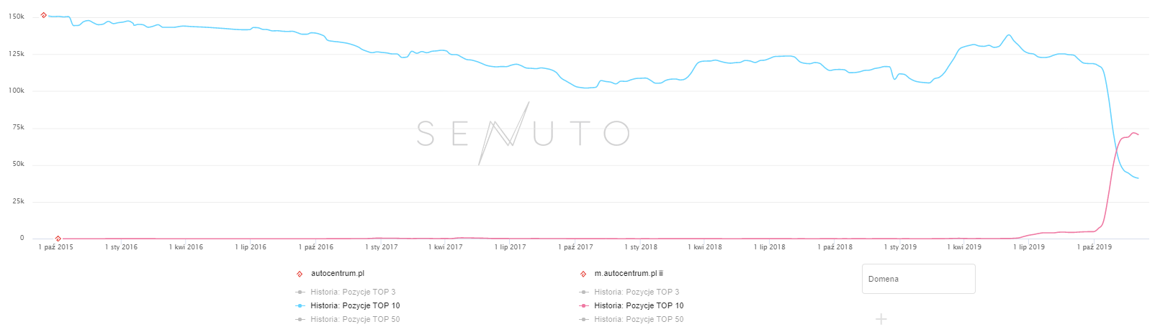Click the red diamond marker at chart top-left
The height and width of the screenshot is (332, 1155).
click(44, 15)
